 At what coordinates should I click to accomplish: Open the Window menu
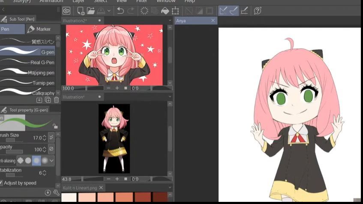coord(166,1)
